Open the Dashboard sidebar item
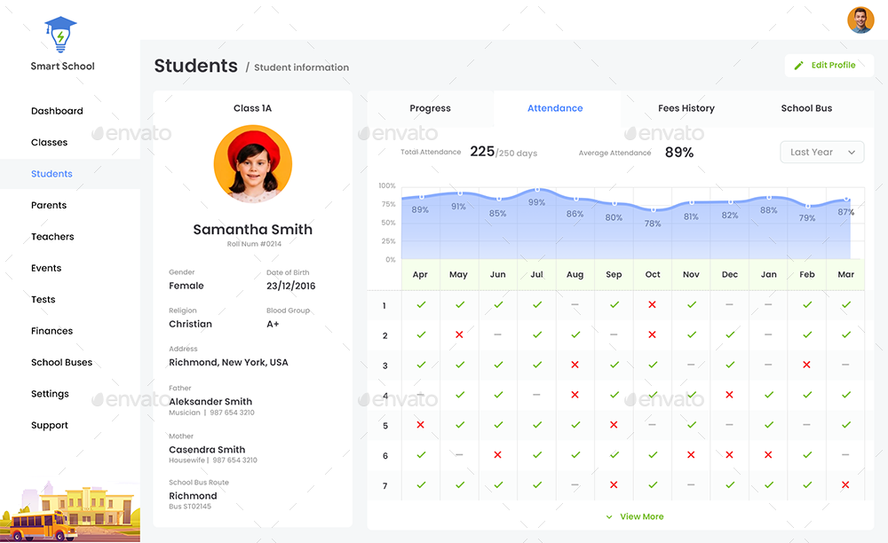Screen dimensions: 888x543 pyautogui.click(x=57, y=110)
